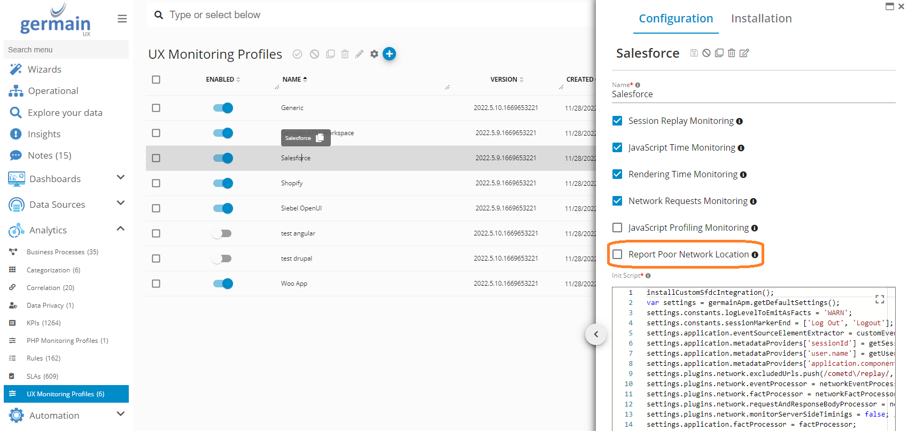Toggle the hamburger menu icon
The width and height of the screenshot is (908, 431).
coord(122,19)
